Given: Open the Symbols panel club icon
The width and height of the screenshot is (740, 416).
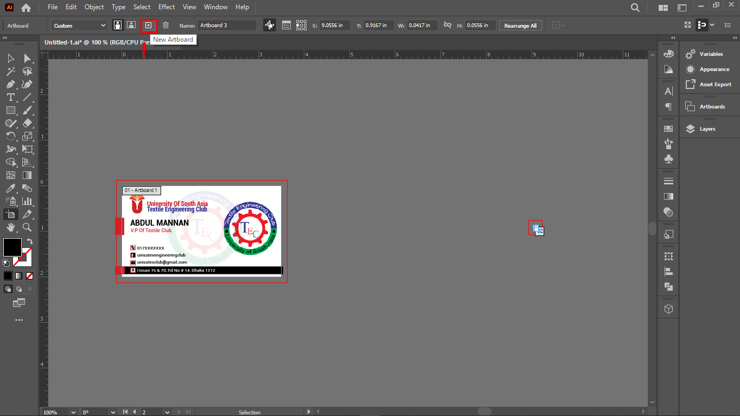Looking at the screenshot, I should pos(668,158).
